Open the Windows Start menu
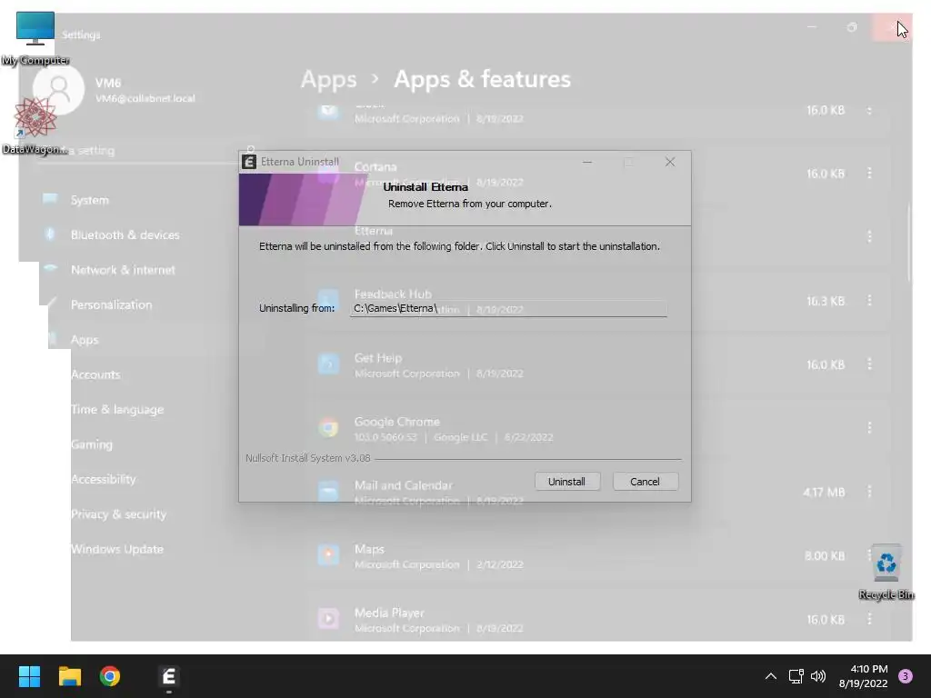This screenshot has width=931, height=698. click(29, 676)
